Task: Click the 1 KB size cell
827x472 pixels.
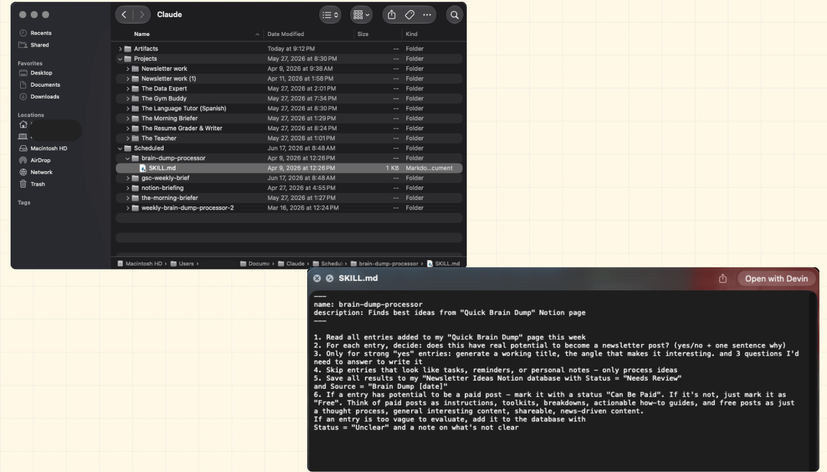Action: coord(392,168)
